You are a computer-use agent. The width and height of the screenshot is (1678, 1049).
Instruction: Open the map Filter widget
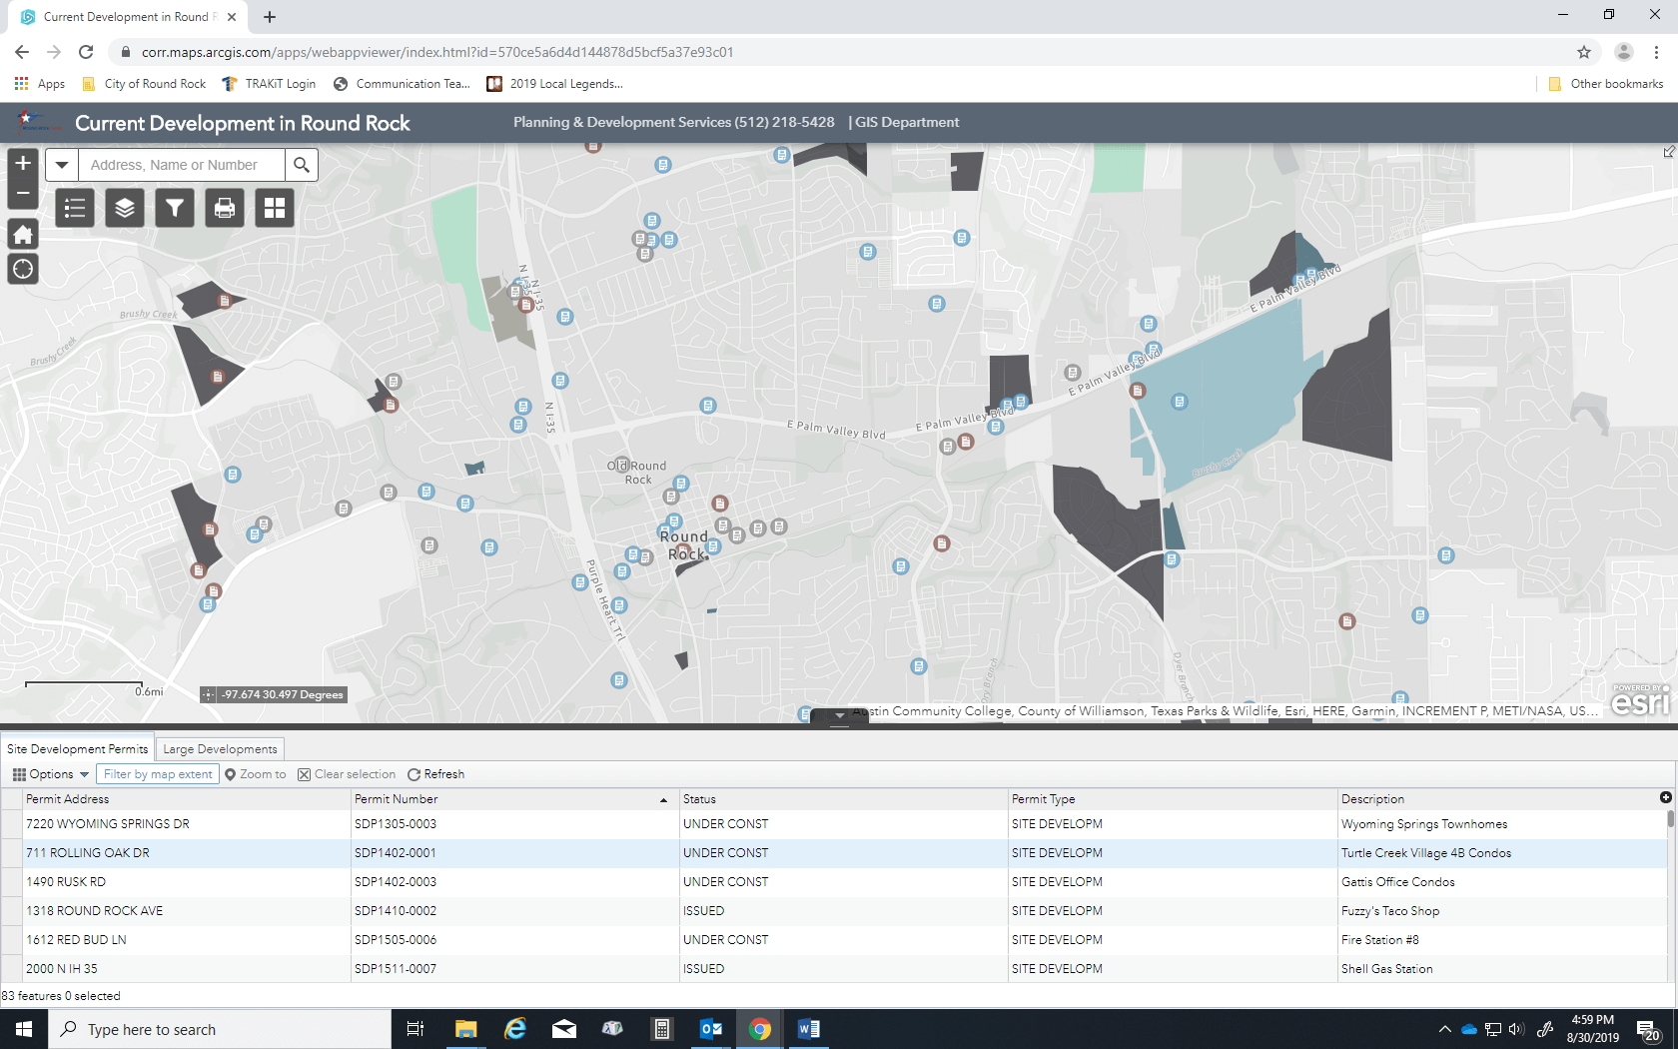pos(175,208)
